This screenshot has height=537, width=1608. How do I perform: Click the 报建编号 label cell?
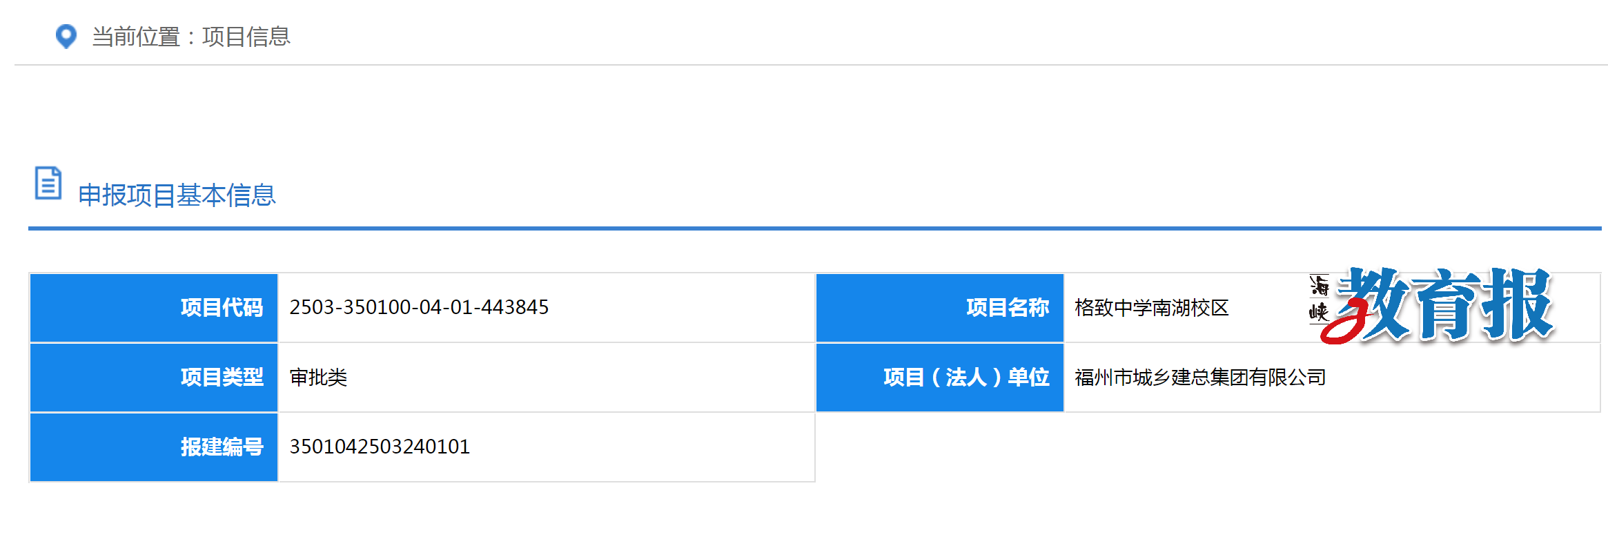[x=154, y=447]
